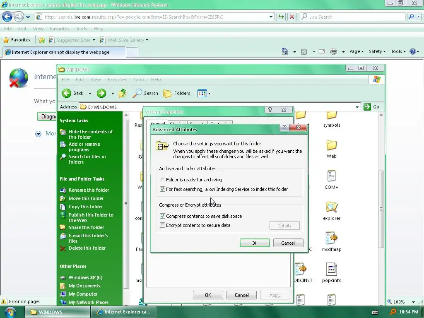
Task: Click the Views icon in explorer toolbar
Action: (x=202, y=94)
